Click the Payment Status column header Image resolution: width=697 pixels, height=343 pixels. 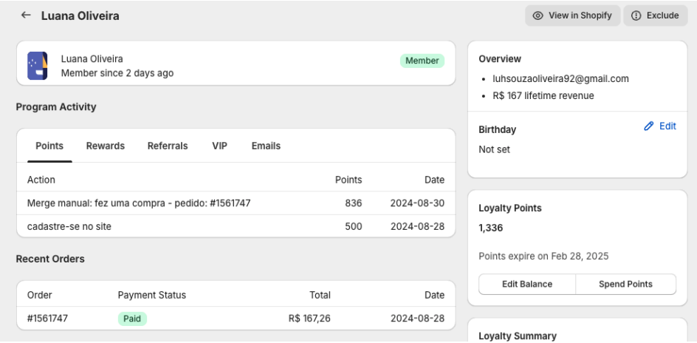coord(152,295)
